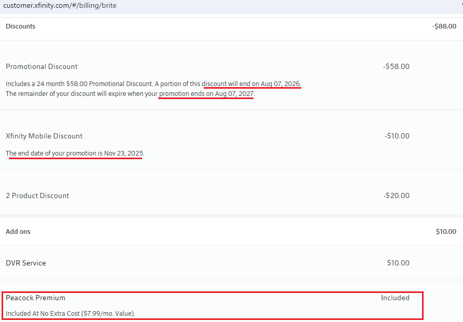Click the -$58.00 promotional discount amount
Image resolution: width=463 pixels, height=322 pixels.
396,66
